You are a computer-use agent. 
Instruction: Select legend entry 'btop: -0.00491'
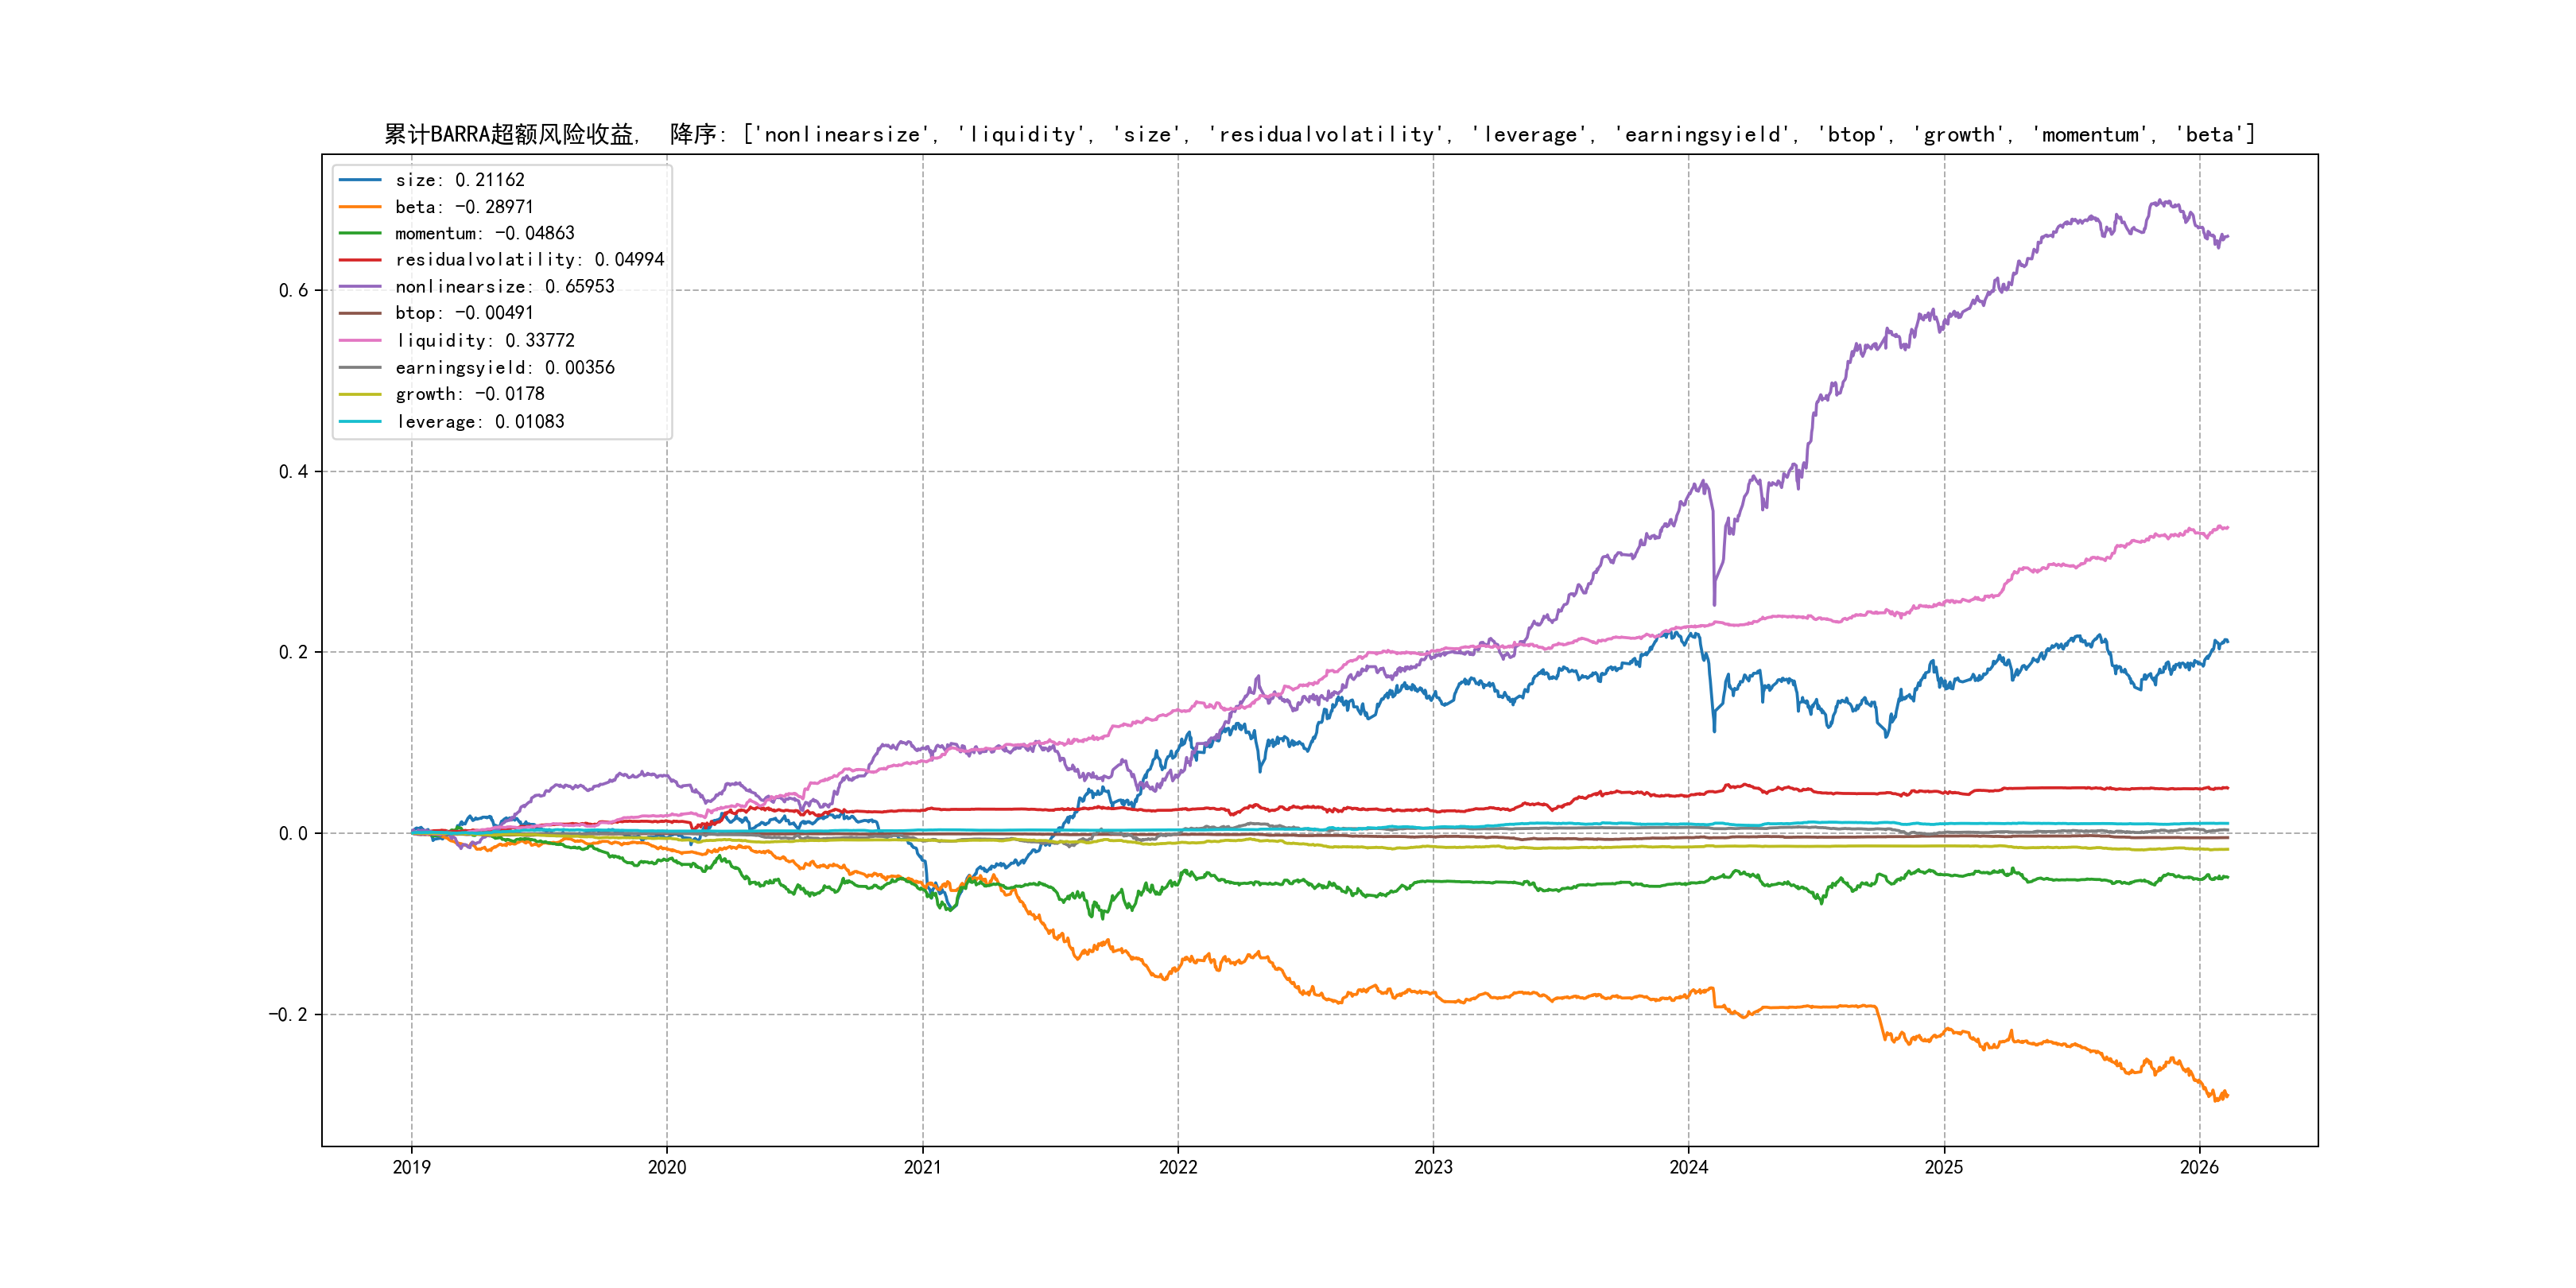[x=464, y=313]
